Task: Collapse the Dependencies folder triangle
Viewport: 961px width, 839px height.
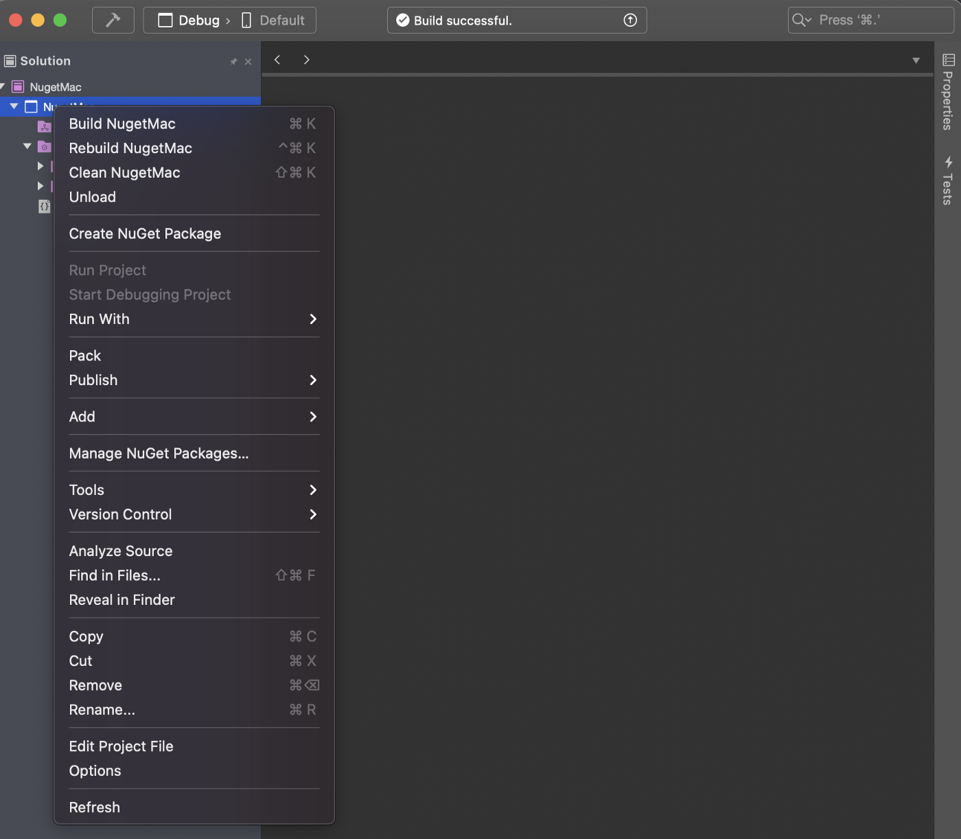Action: (27, 146)
